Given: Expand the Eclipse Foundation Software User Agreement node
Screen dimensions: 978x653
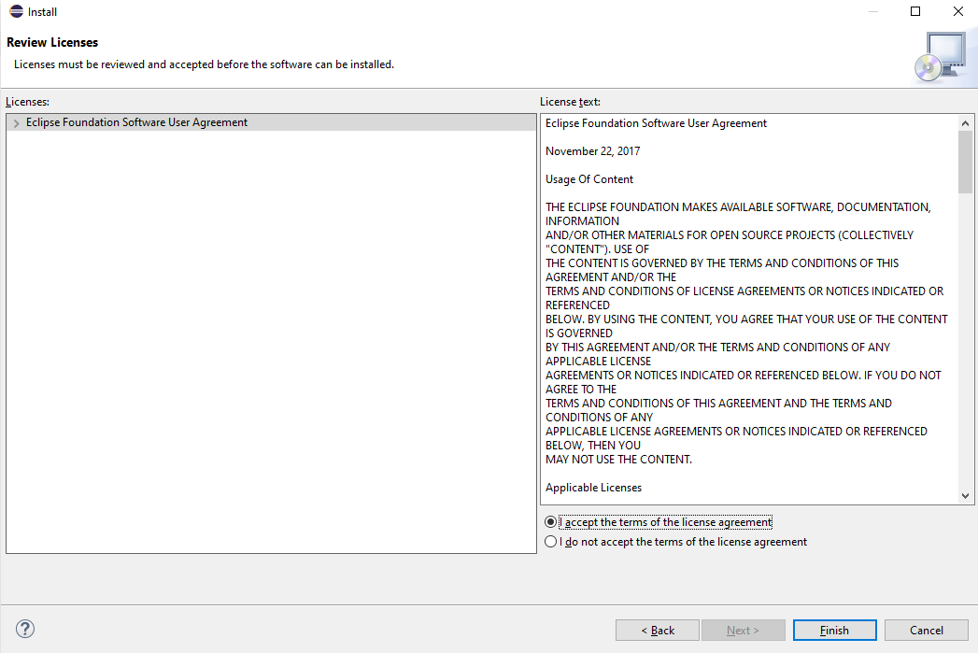Looking at the screenshot, I should coord(16,123).
